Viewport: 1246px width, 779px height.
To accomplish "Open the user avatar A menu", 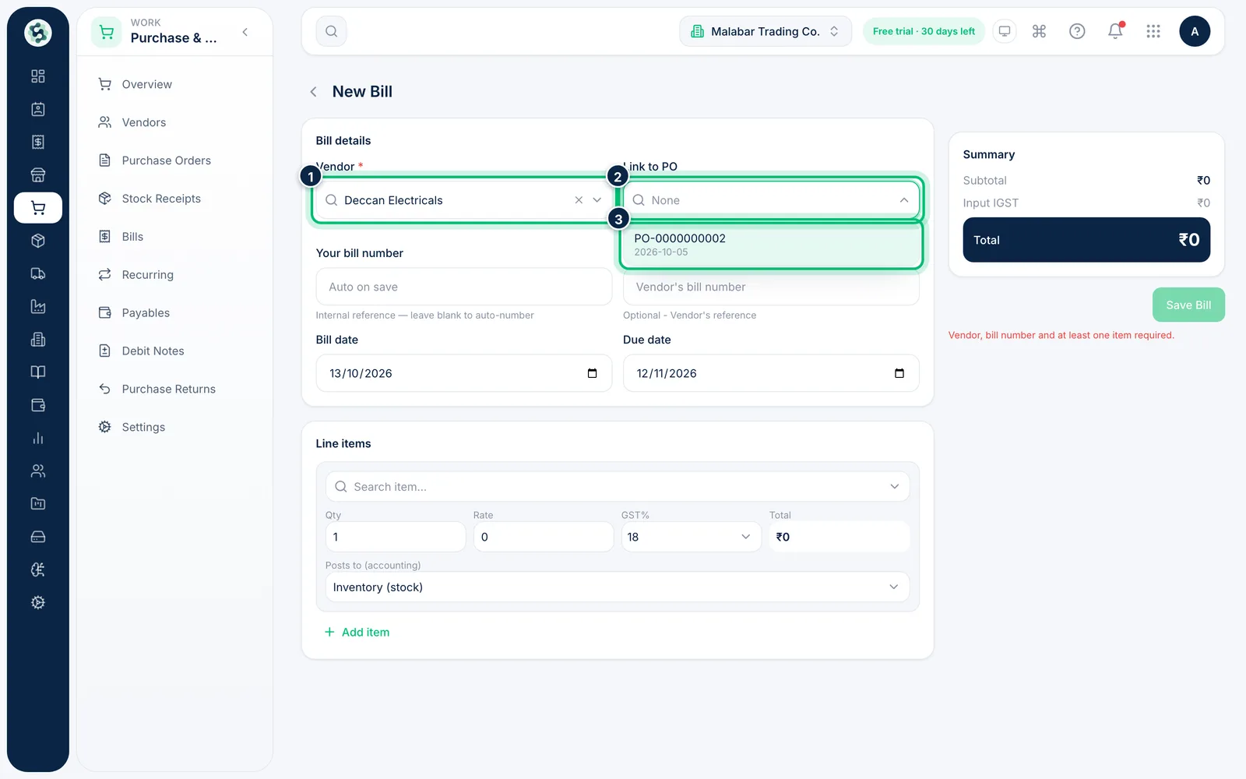I will (x=1195, y=31).
